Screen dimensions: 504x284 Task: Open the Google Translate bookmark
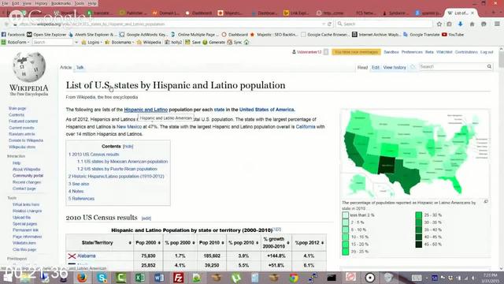(421, 35)
